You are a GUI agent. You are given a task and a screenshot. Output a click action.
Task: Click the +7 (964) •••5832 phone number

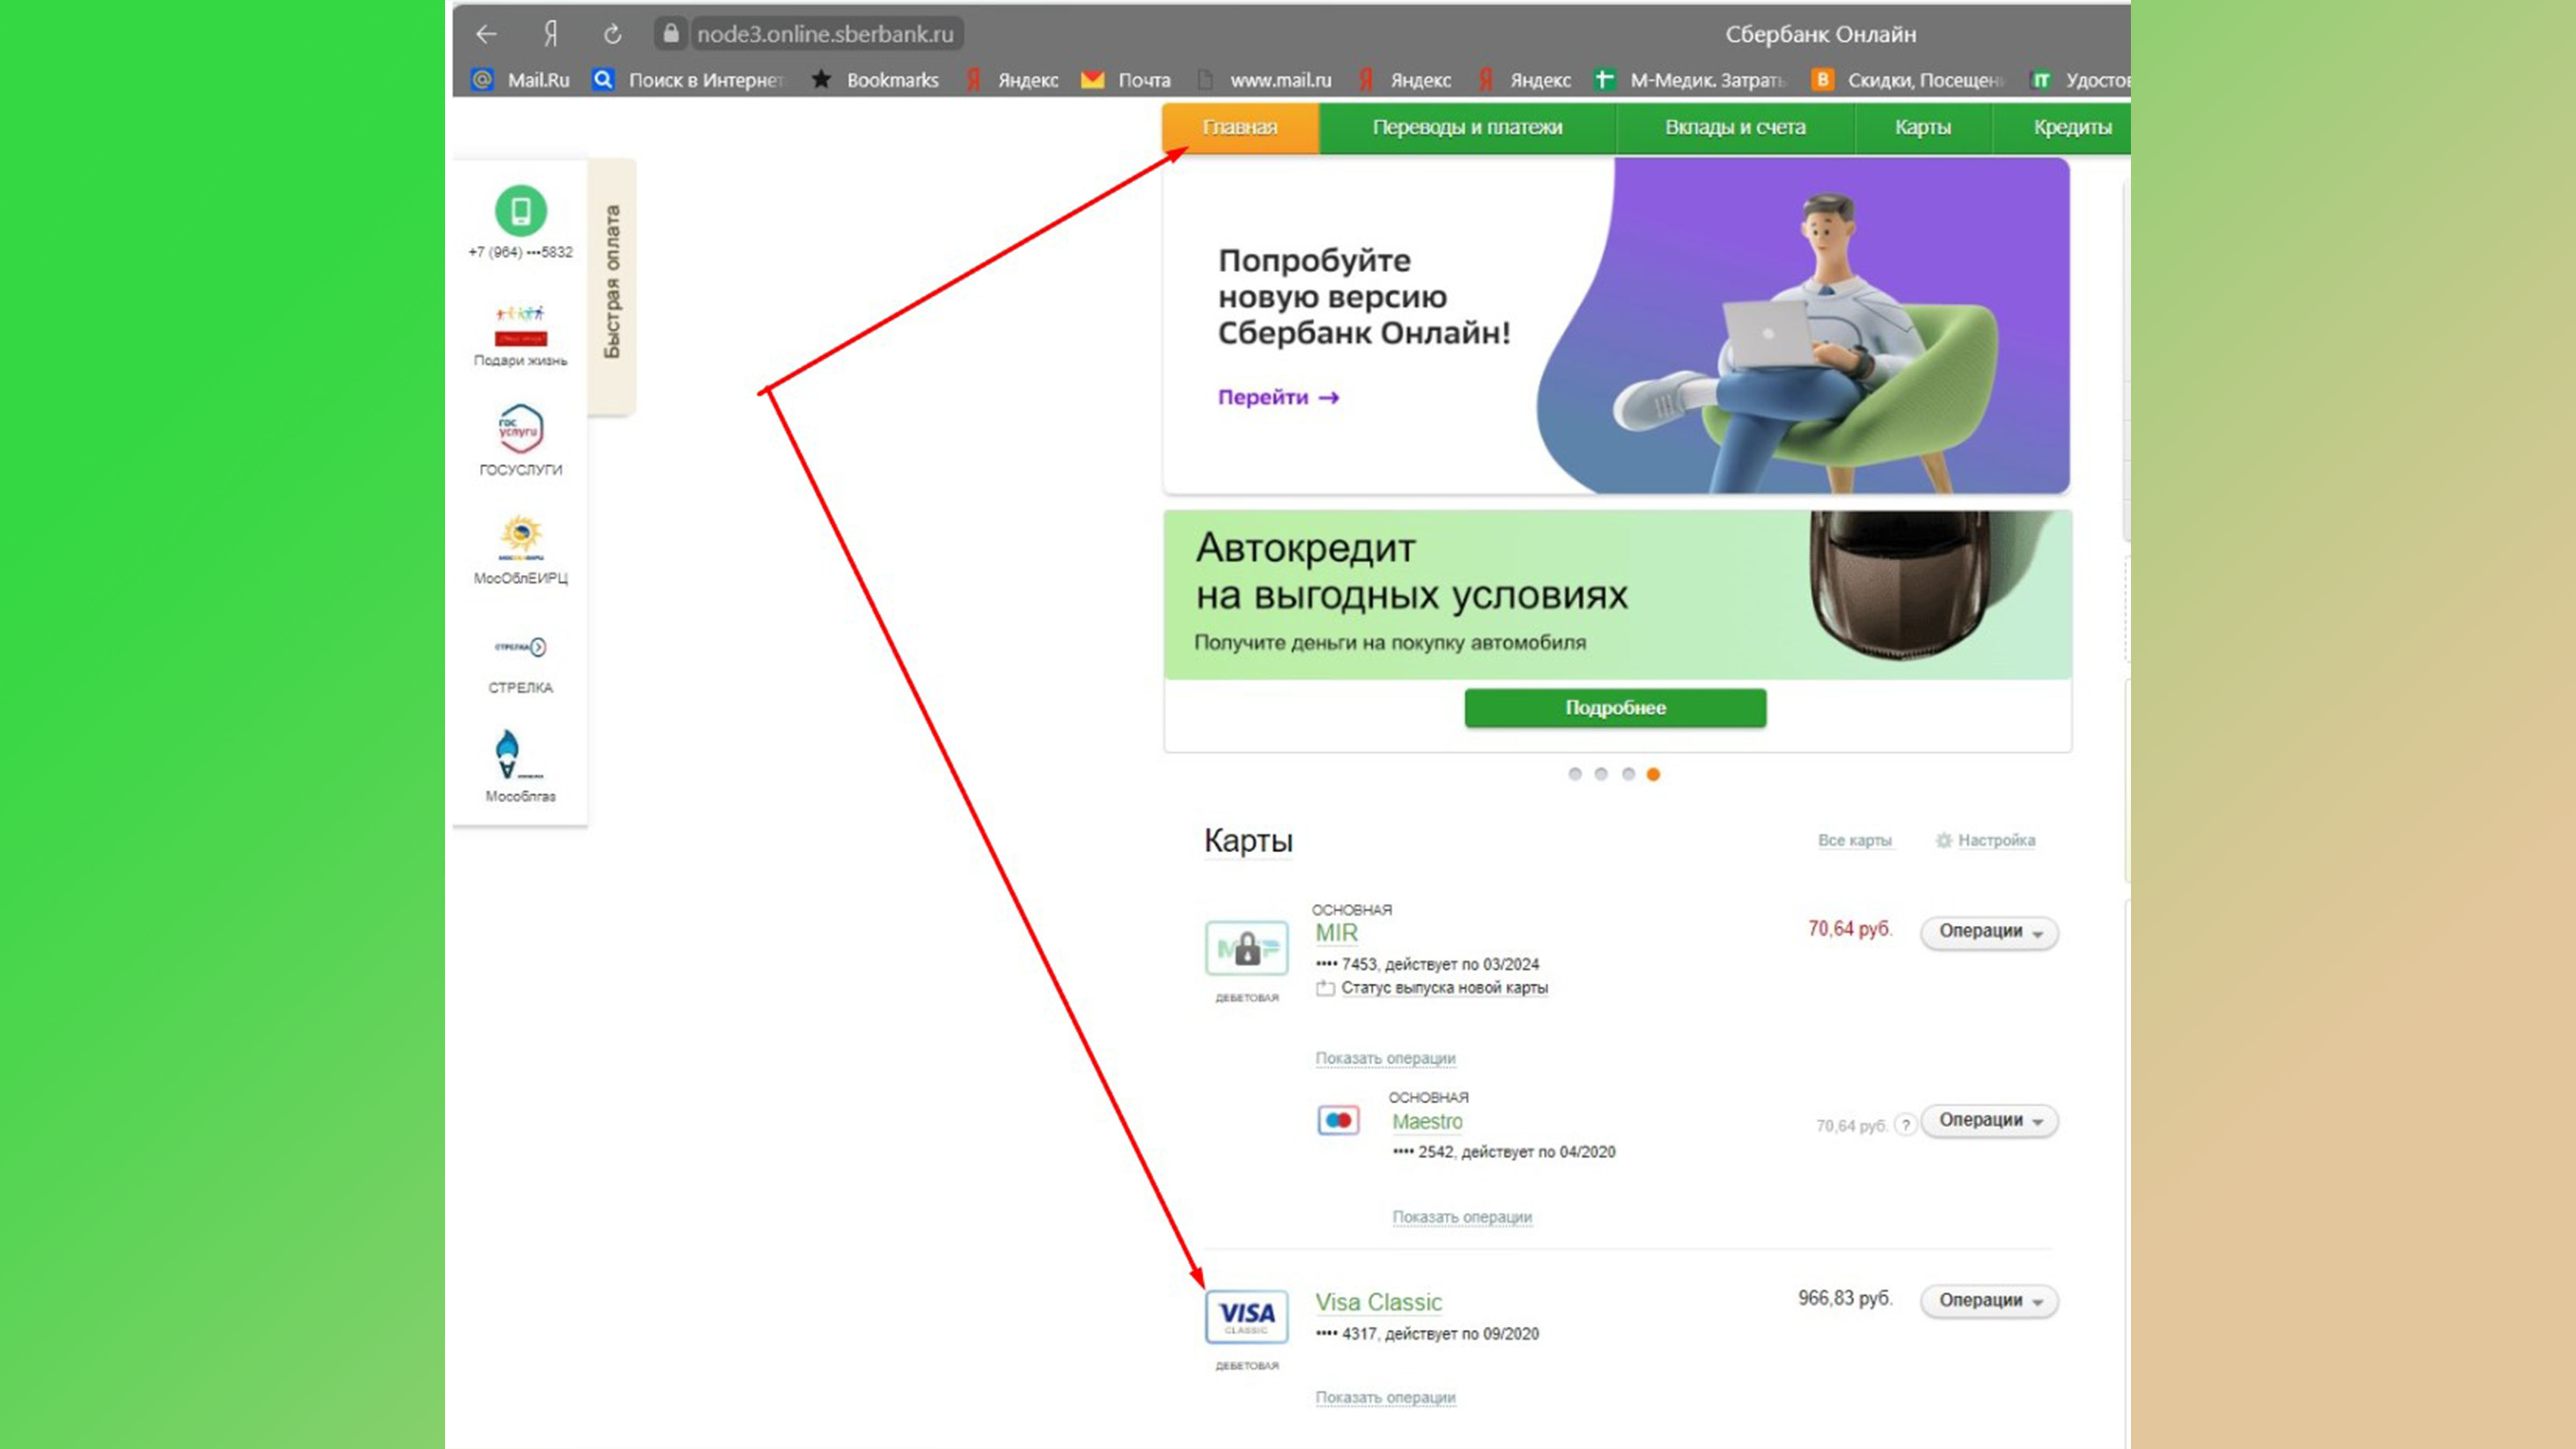point(520,252)
